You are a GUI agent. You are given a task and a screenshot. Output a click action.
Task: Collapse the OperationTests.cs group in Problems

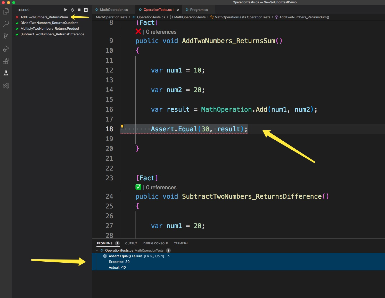(x=97, y=250)
